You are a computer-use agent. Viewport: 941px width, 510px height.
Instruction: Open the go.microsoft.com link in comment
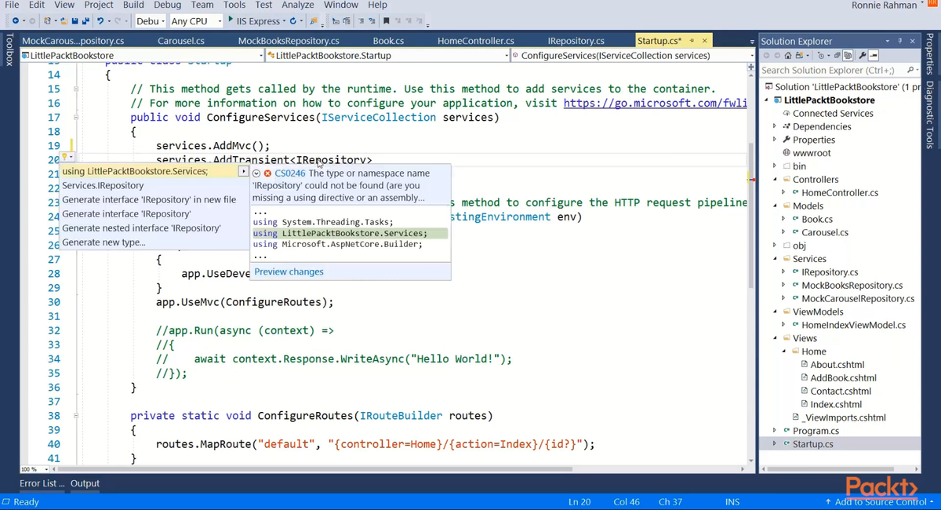pos(655,103)
